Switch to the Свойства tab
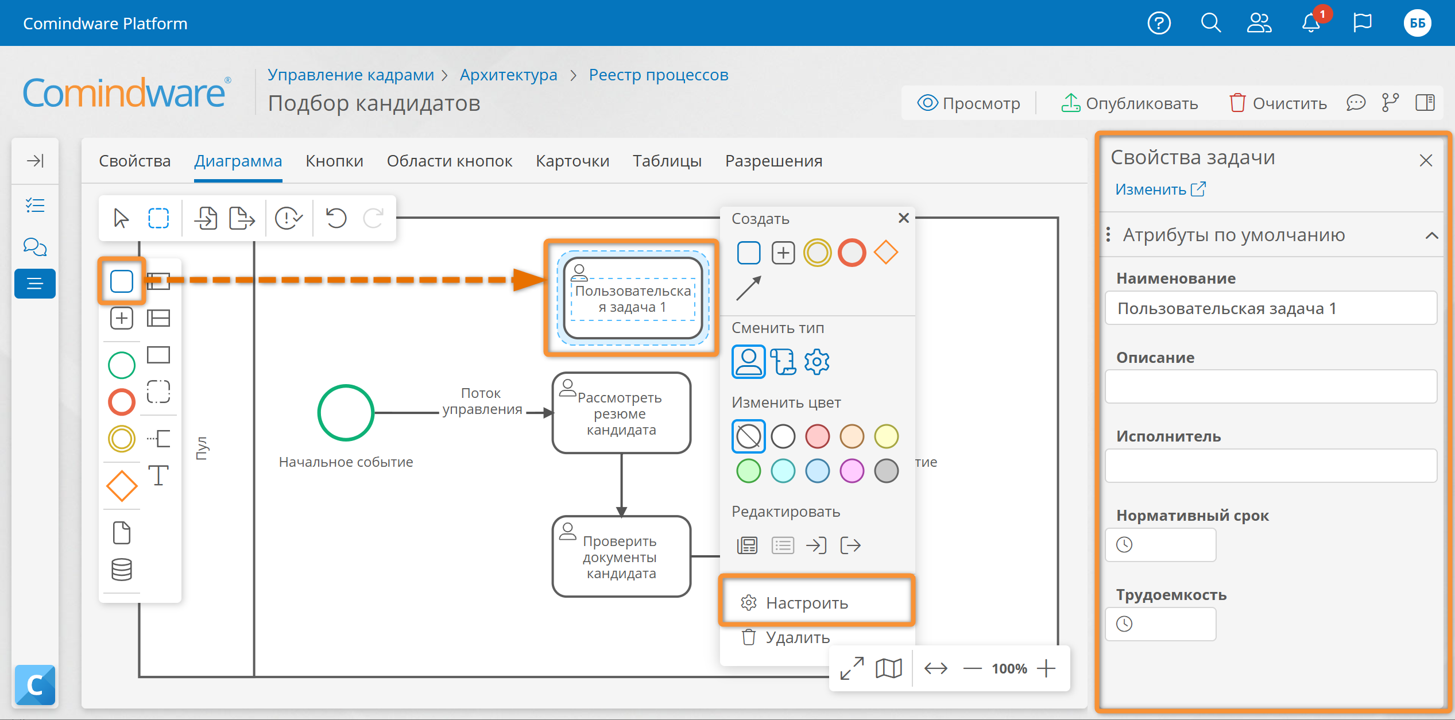The image size is (1455, 720). tap(135, 161)
